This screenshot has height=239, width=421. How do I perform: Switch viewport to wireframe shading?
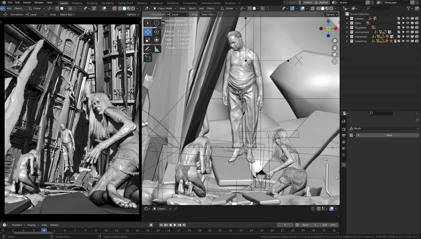click(318, 8)
